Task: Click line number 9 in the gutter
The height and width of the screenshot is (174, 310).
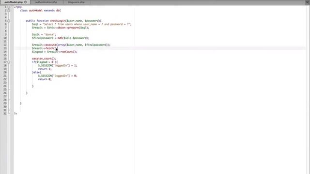Action: (5, 34)
